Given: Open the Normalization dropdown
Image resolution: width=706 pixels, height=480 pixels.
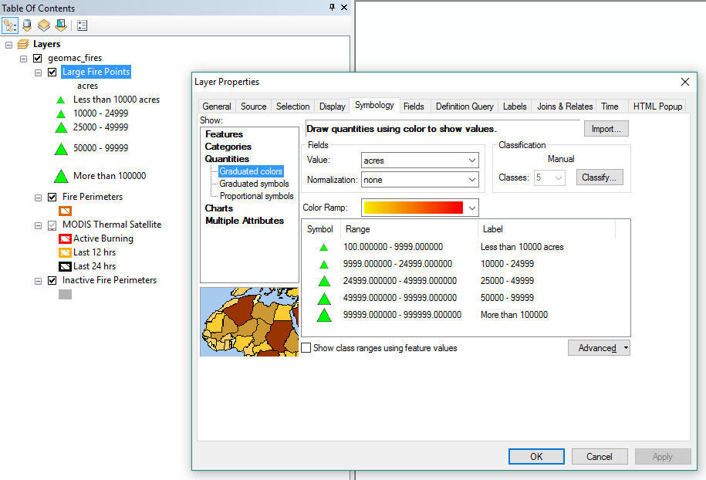Looking at the screenshot, I should tap(472, 180).
